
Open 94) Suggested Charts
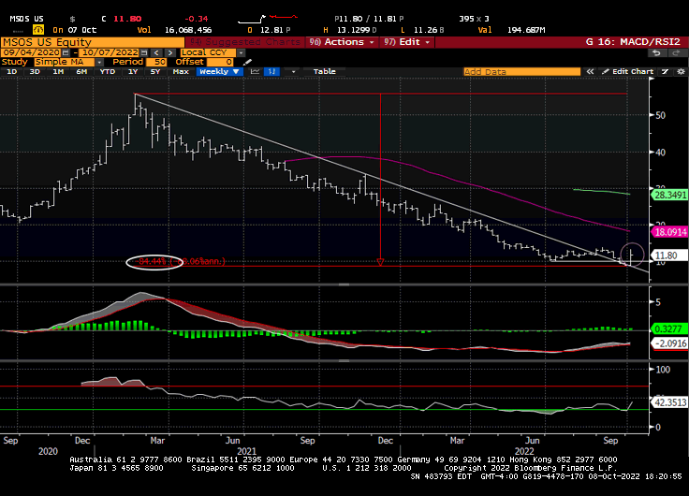(244, 42)
